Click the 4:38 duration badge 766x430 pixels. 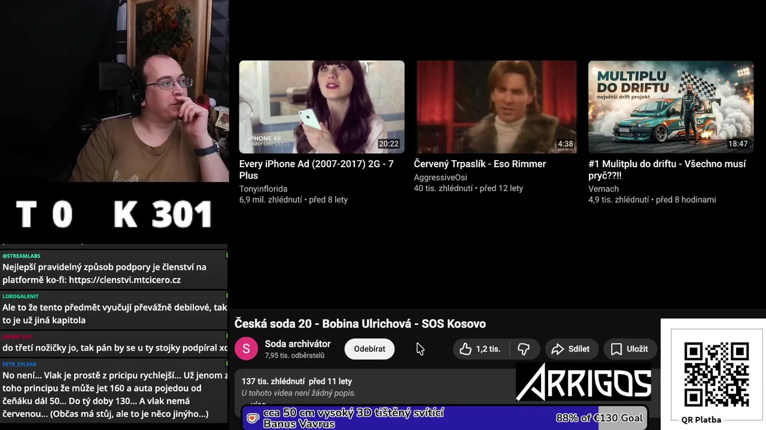565,144
